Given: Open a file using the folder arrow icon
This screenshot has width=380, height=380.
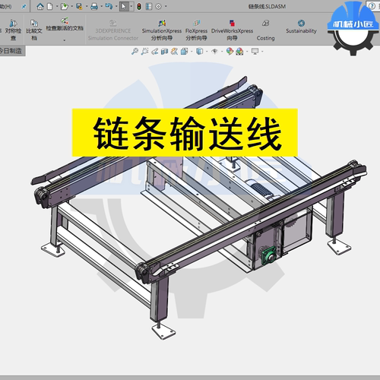Looking at the screenshot, I should [65, 6].
